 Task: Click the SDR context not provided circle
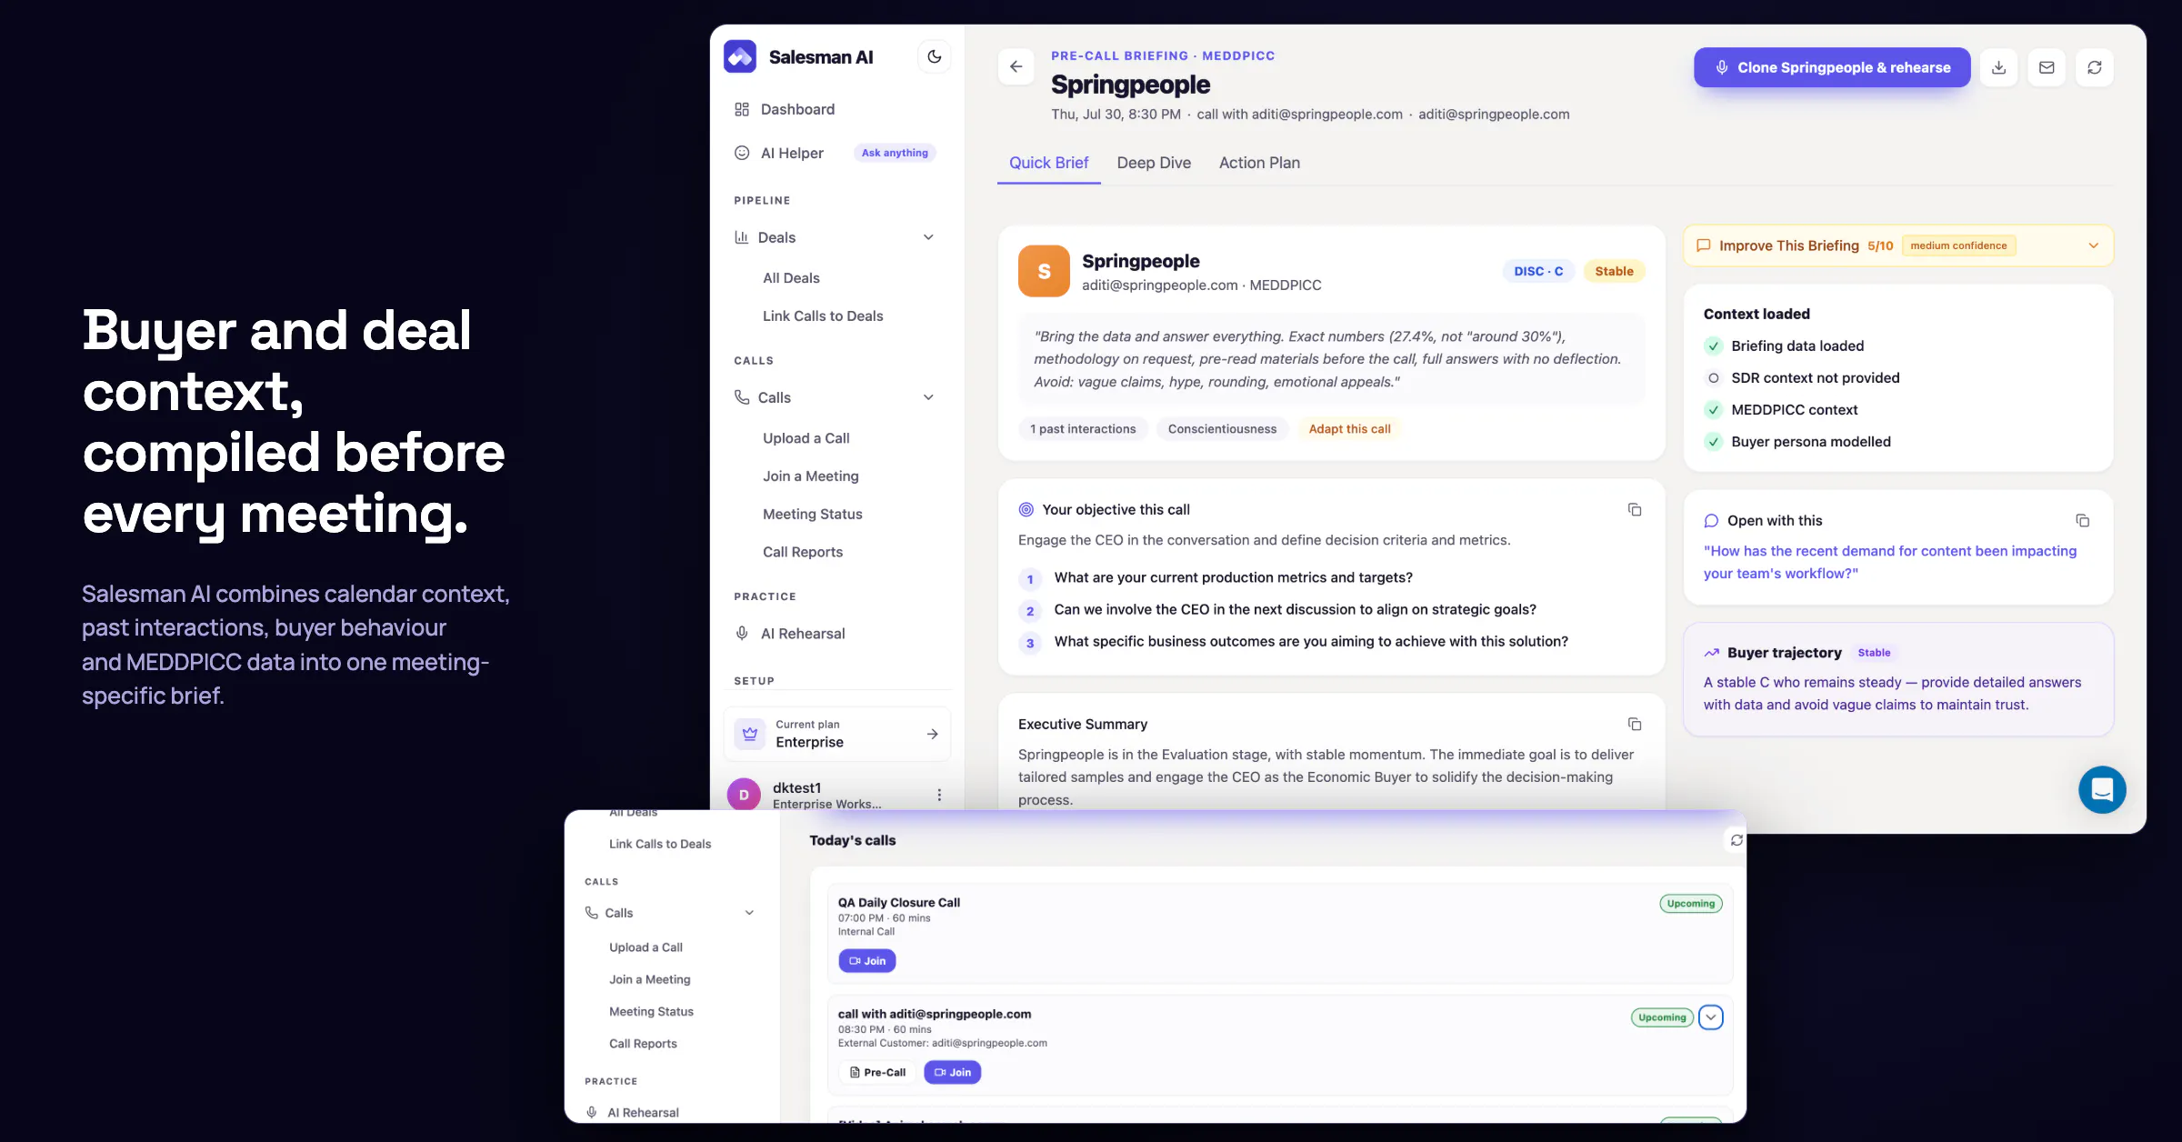point(1713,378)
